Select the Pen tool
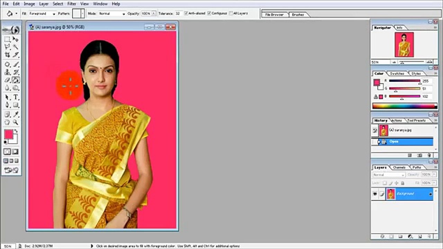This screenshot has width=443, height=249. (x=7, y=105)
